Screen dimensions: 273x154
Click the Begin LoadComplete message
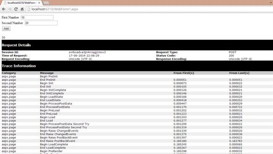[x=54, y=144]
